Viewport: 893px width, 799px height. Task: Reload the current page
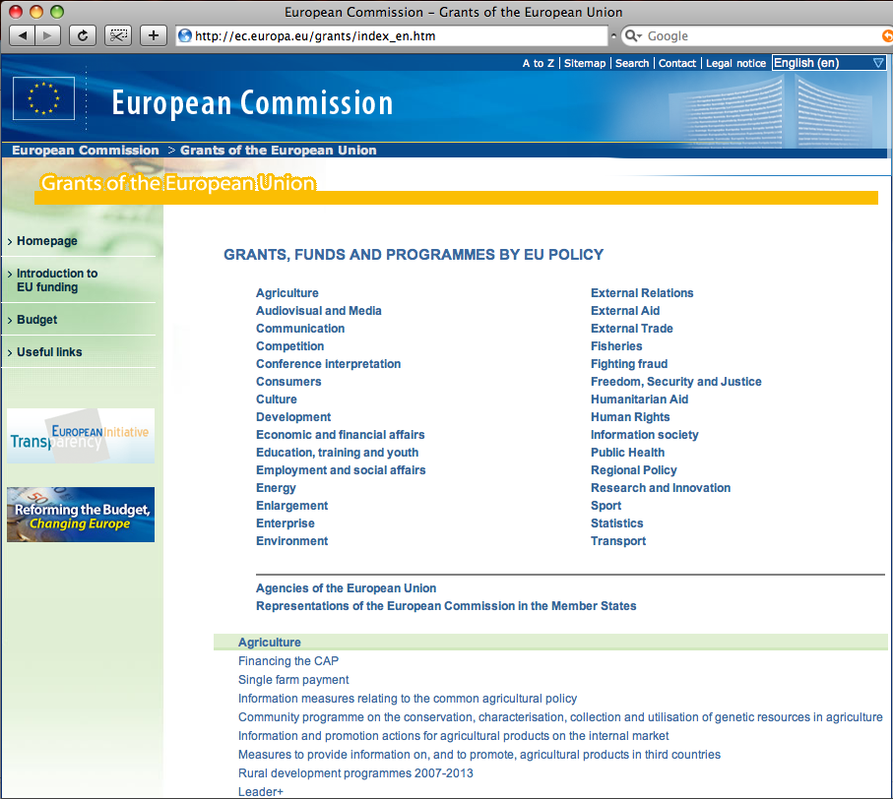83,35
